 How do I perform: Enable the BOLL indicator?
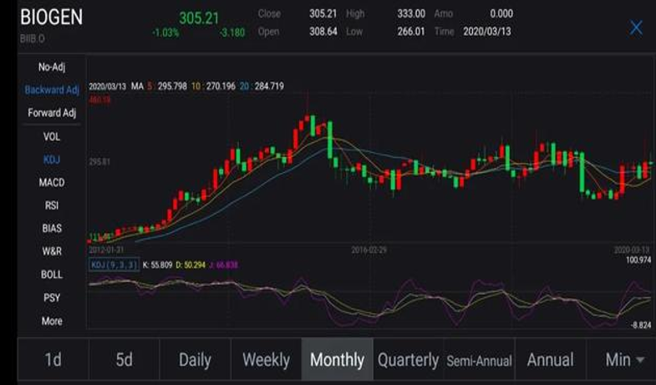coord(52,274)
